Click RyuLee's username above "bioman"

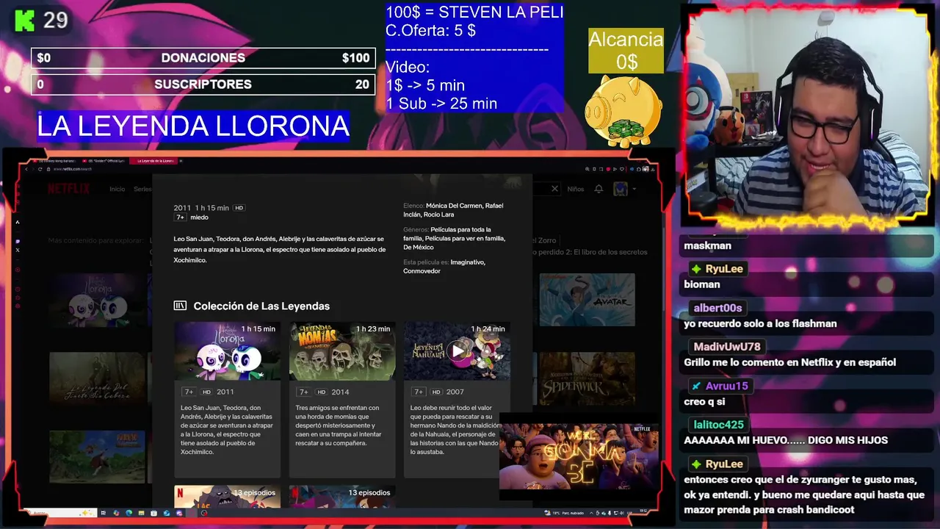pos(724,269)
